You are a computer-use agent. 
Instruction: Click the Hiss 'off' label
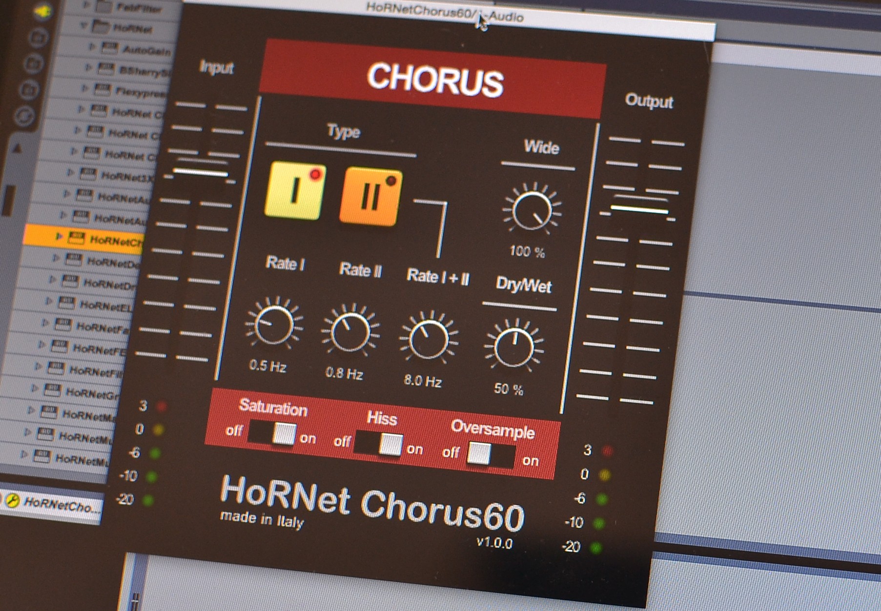coord(342,441)
